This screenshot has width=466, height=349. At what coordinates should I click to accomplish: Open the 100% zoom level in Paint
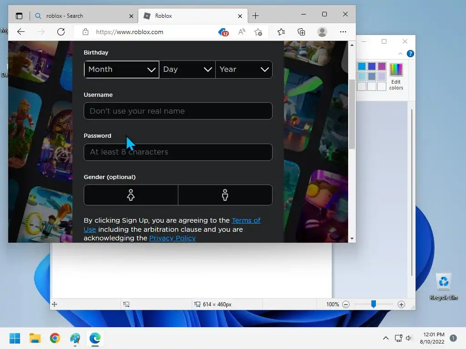click(x=333, y=304)
